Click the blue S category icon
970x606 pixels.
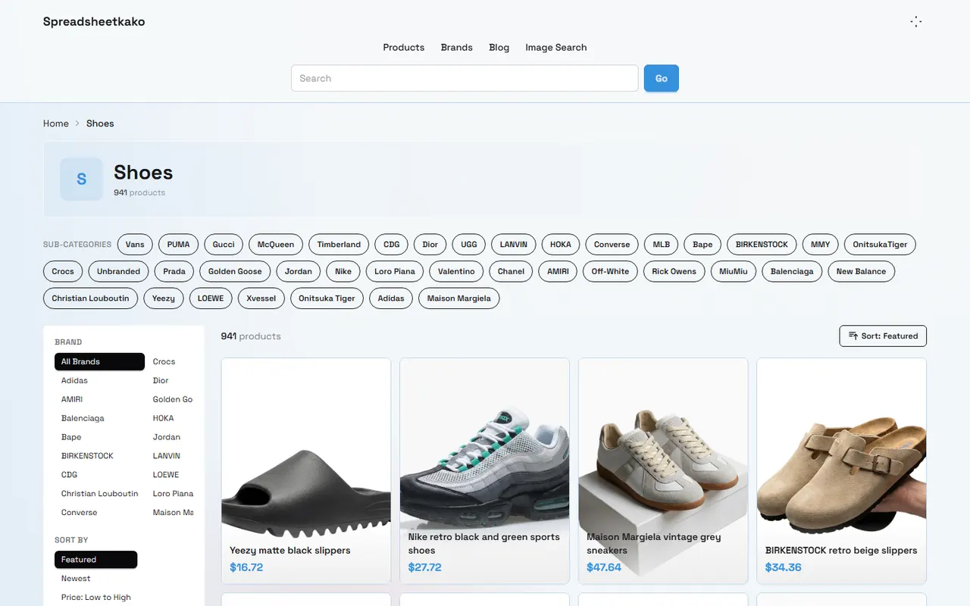(81, 179)
